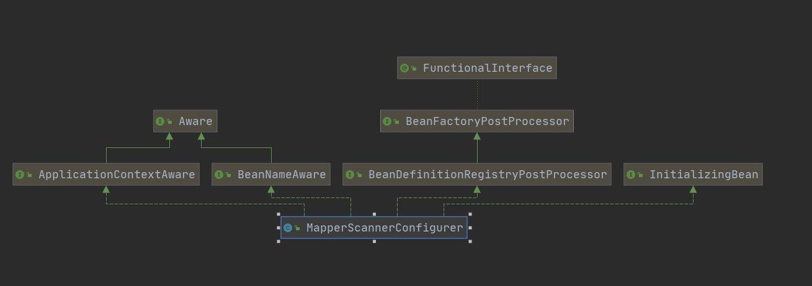Screen dimensions: 812x286
Task: Click the interface icon on BeanDefinitionRegistryPostProcessor
Action: pos(350,175)
